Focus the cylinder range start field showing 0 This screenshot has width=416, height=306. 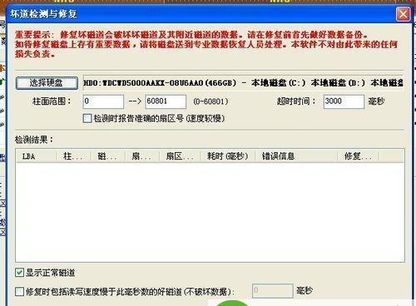(103, 101)
